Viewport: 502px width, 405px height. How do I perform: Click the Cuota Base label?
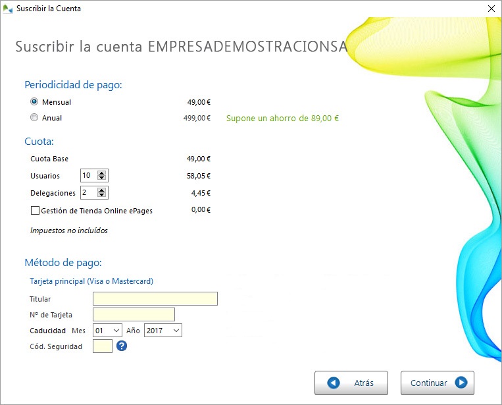coord(49,159)
